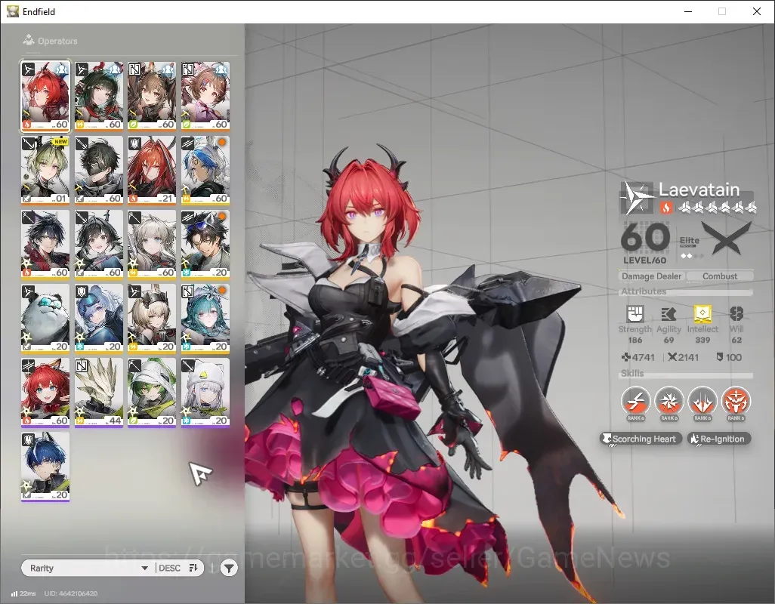The width and height of the screenshot is (775, 604).
Task: Select the light green-haired operator marked NEW
Action: click(x=45, y=171)
